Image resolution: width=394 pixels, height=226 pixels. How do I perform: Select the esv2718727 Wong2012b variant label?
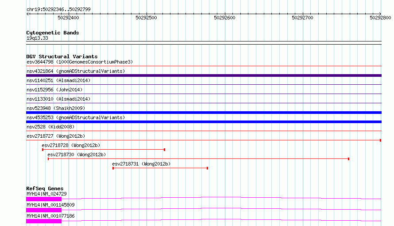point(56,136)
